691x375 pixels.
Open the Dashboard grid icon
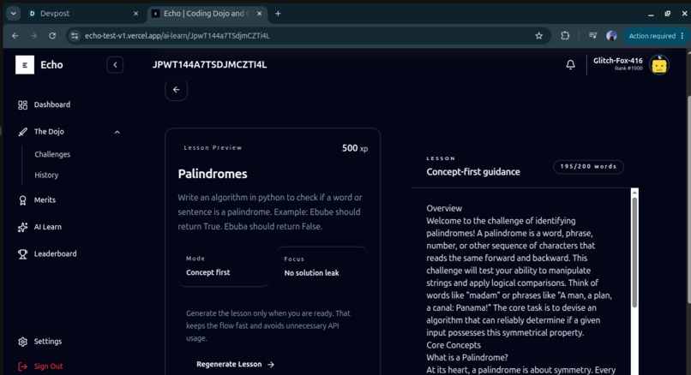coord(22,104)
